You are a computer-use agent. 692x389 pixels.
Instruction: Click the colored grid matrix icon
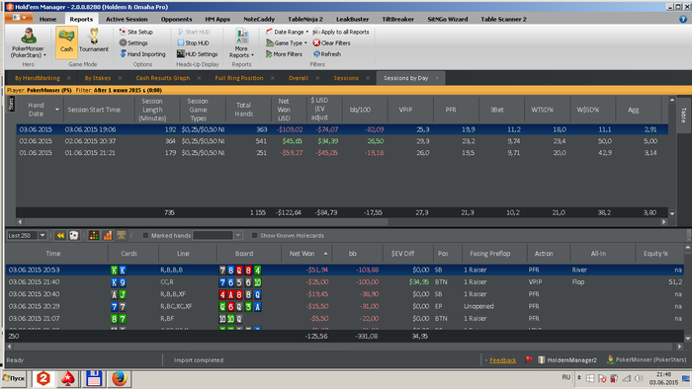pos(94,235)
